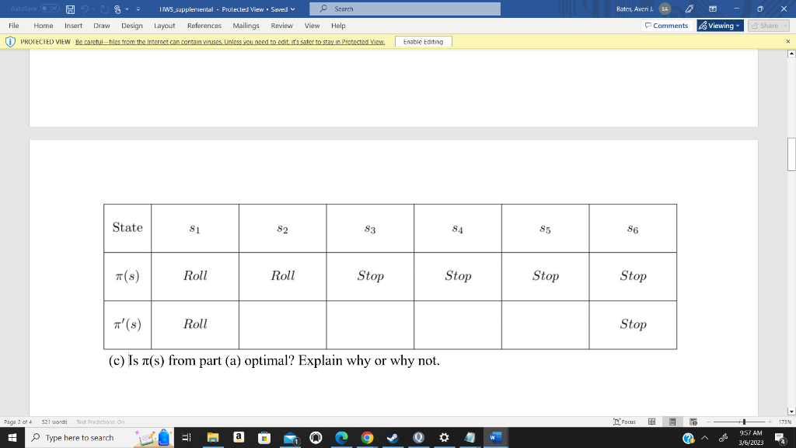Enable Focus mode

click(x=625, y=421)
